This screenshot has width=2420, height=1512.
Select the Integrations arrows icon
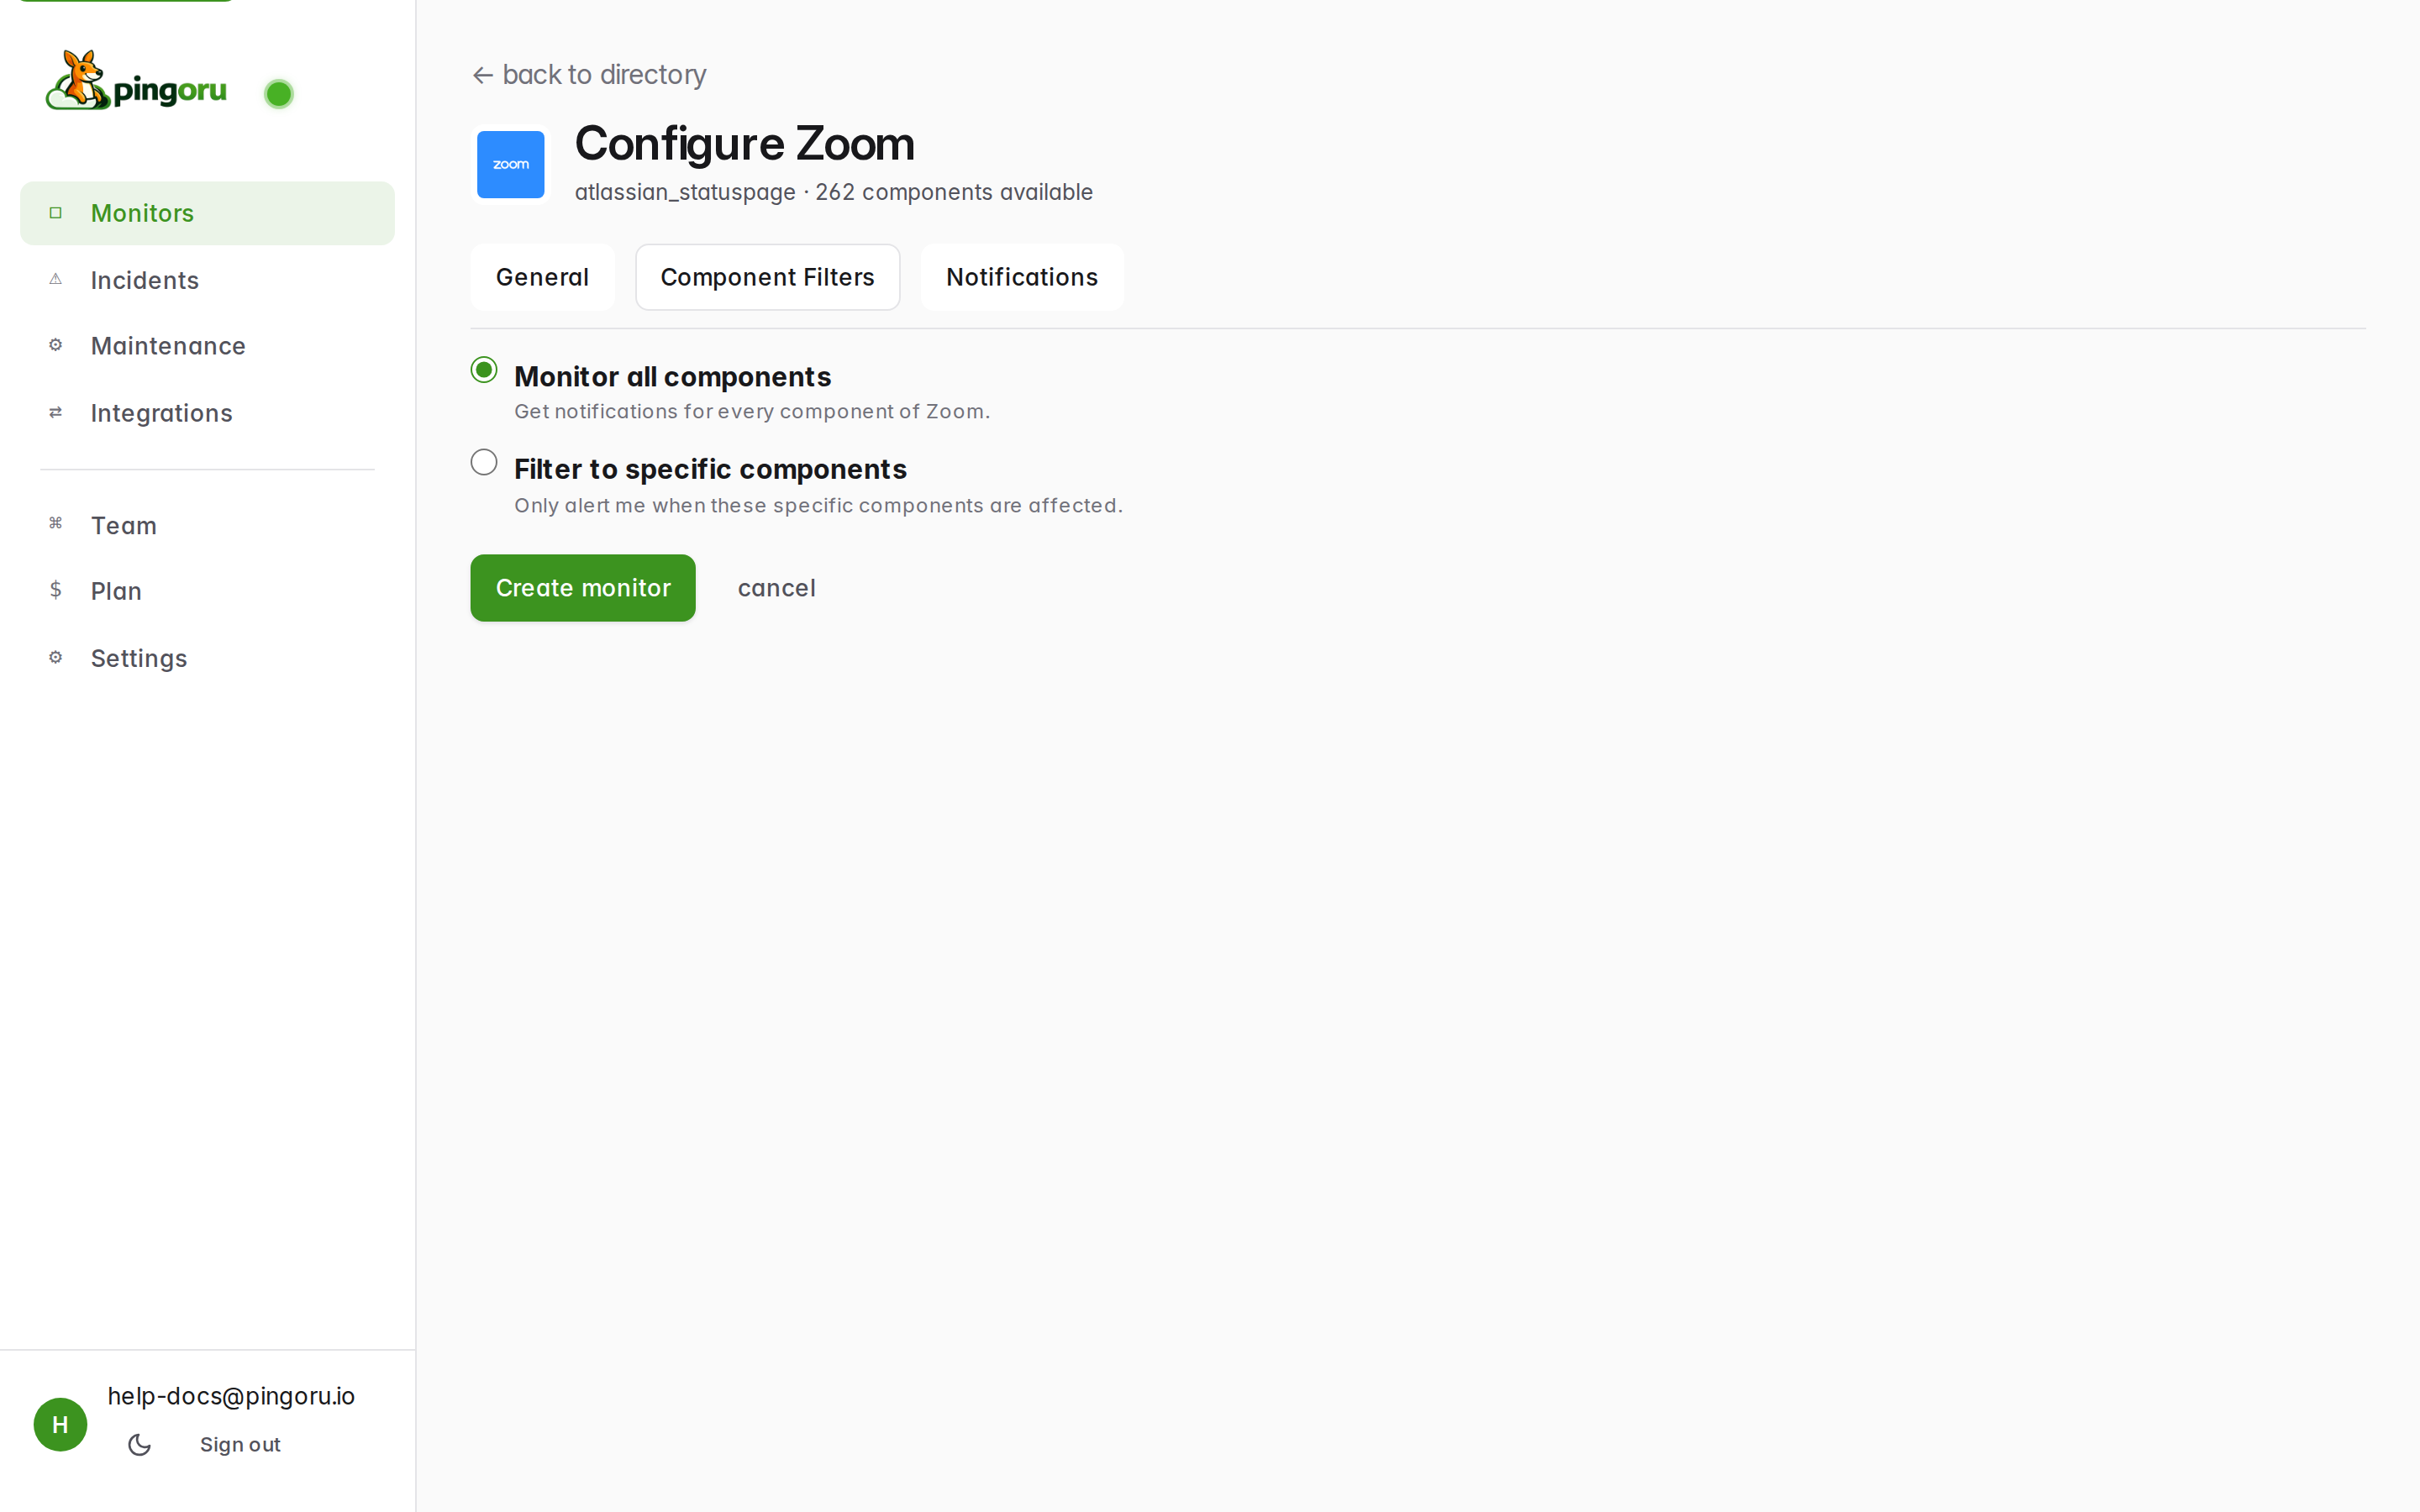(x=55, y=412)
